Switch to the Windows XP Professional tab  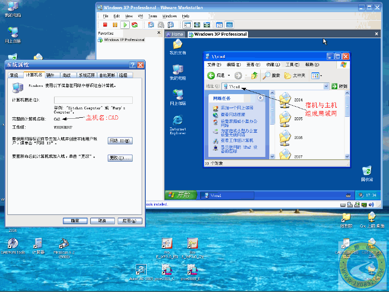point(218,34)
